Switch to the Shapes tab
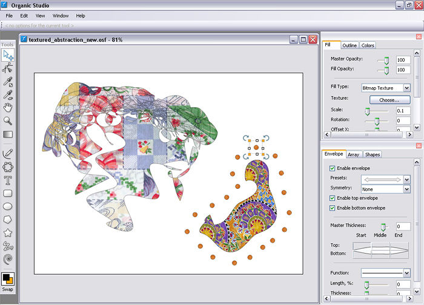The width and height of the screenshot is (424, 305). [373, 154]
